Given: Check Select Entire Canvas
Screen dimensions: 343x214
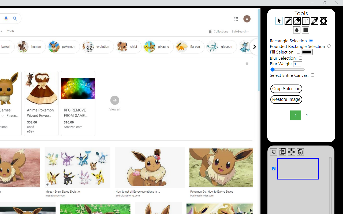Looking at the screenshot, I should pos(312,75).
